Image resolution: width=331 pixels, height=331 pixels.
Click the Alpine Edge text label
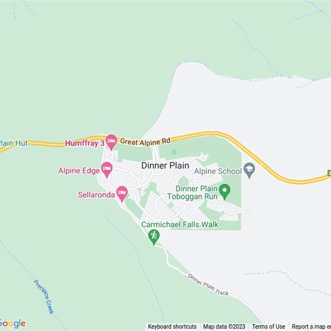79,171
